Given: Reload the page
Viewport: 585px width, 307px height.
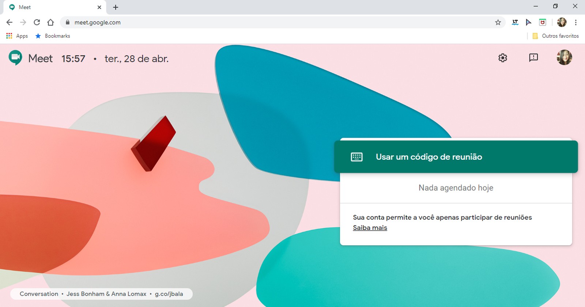Looking at the screenshot, I should point(37,22).
